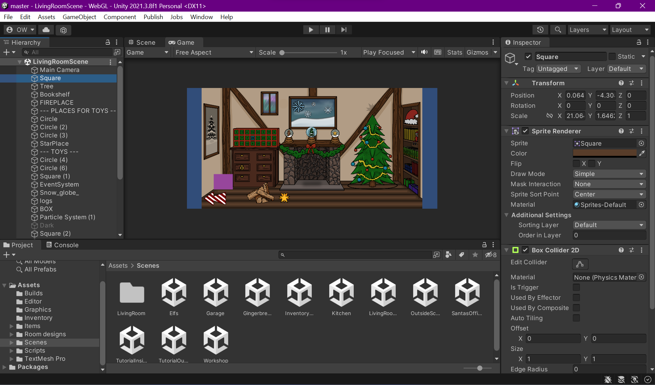The image size is (655, 385).
Task: Open the Box Collider 2D options menu
Action: (642, 250)
